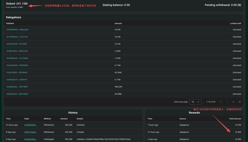Select the 40.98M delegation amount

pos(118,94)
